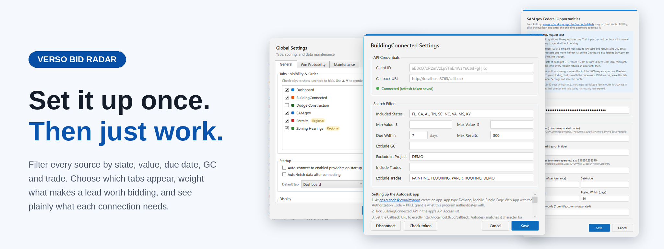Click the Max Value $ field
Viewport: 664px width, 249px height.
[512, 124]
